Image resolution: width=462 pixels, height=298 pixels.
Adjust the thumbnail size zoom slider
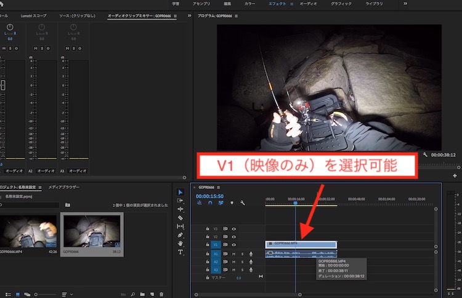45,294
